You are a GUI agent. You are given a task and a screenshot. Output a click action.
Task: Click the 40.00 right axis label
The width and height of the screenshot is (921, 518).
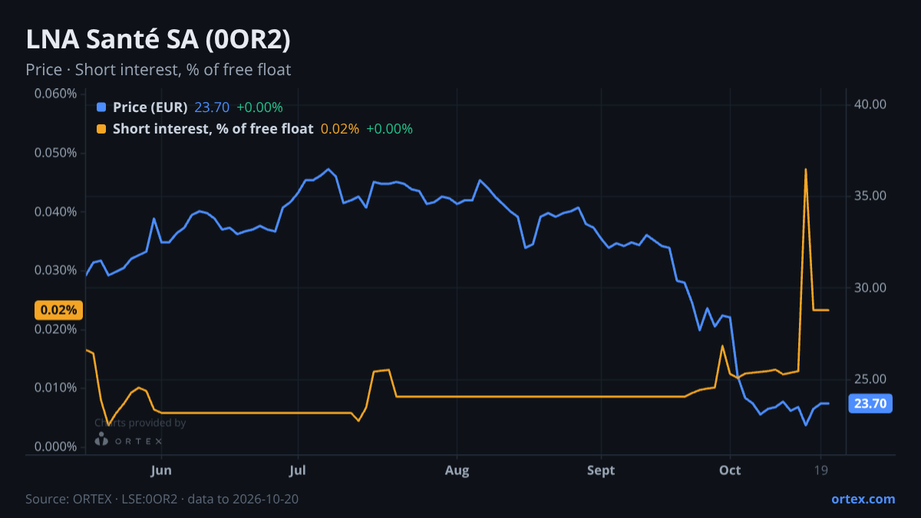click(870, 104)
